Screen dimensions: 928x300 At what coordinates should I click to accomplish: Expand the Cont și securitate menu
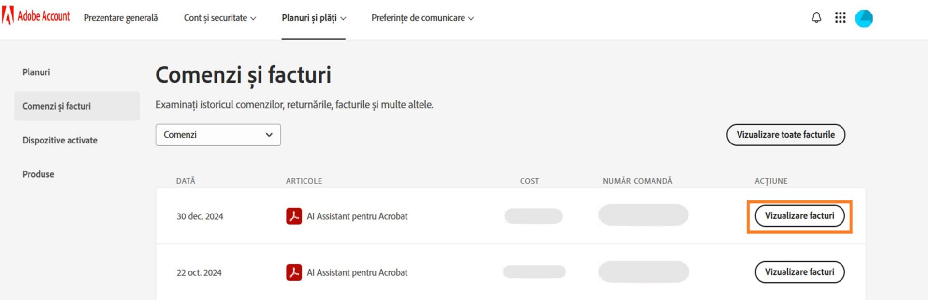coord(220,18)
